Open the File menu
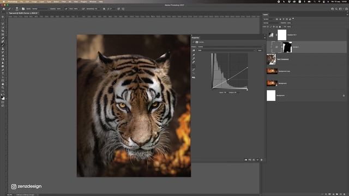The height and width of the screenshot is (196, 349). click(x=21, y=2)
